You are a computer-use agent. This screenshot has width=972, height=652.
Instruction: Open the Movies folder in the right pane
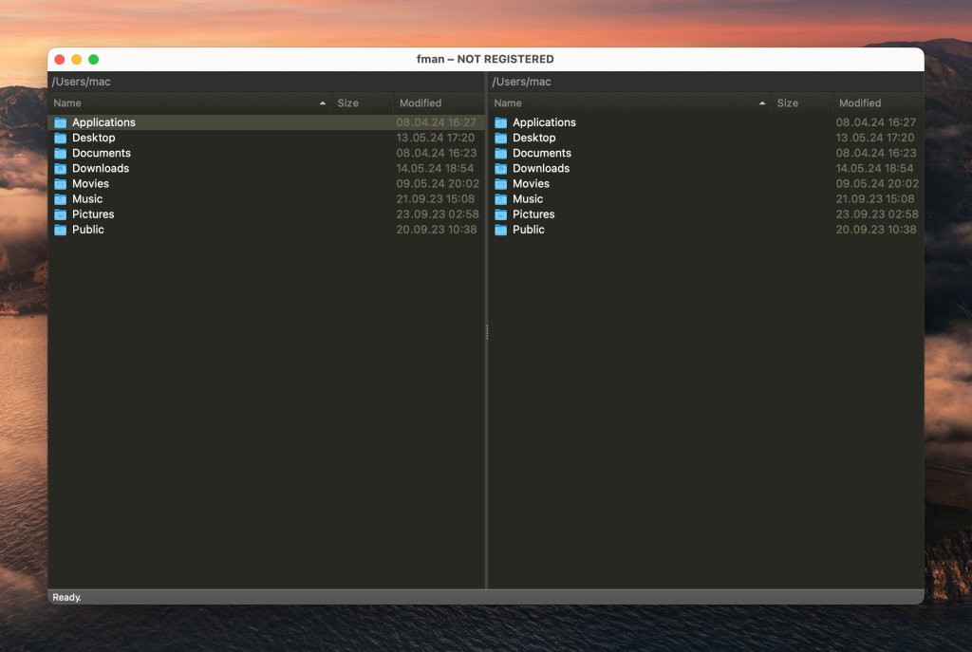(x=532, y=183)
